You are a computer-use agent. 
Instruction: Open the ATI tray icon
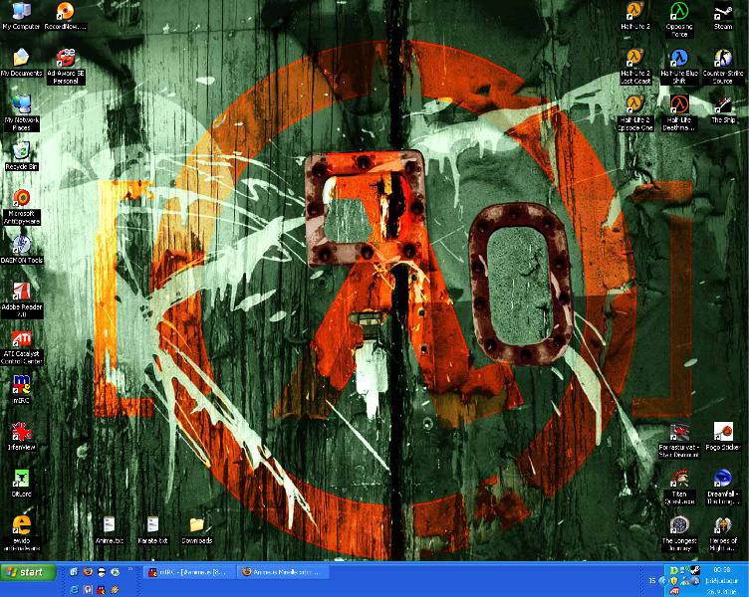674,591
